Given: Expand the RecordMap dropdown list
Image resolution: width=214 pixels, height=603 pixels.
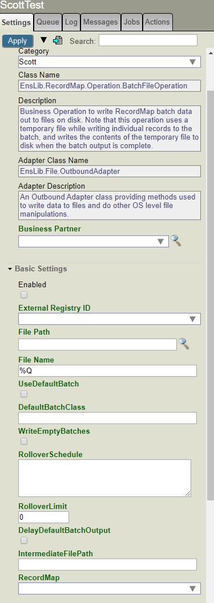Looking at the screenshot, I should pyautogui.click(x=110, y=588).
